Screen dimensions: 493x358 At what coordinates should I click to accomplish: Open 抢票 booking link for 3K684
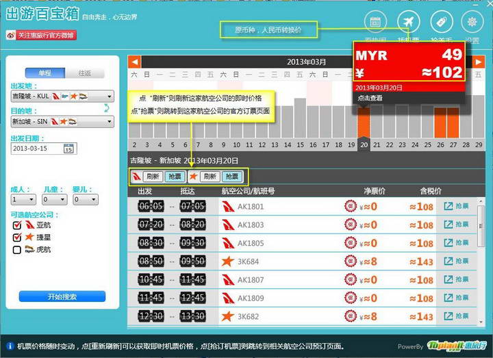(x=457, y=261)
